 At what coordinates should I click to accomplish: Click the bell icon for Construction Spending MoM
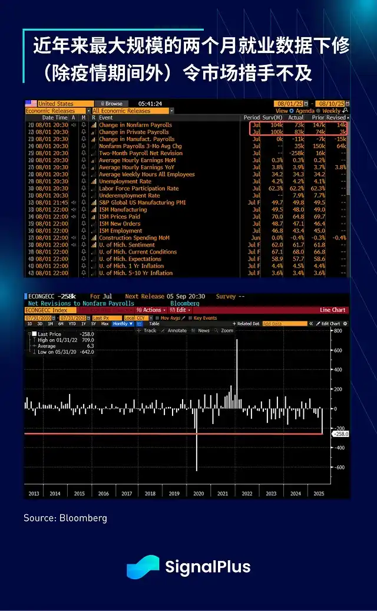tap(84, 238)
